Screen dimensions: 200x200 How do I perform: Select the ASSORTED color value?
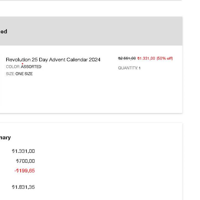point(31,67)
